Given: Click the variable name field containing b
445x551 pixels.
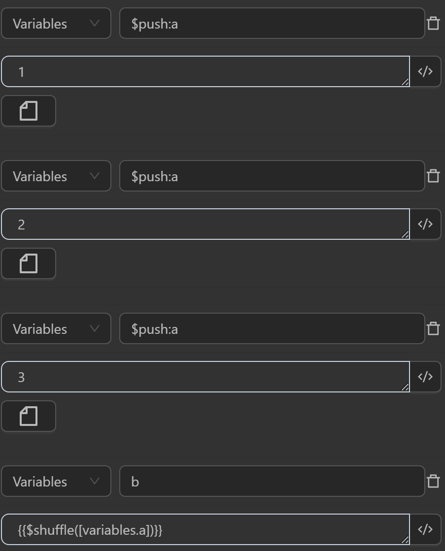Looking at the screenshot, I should coord(272,481).
